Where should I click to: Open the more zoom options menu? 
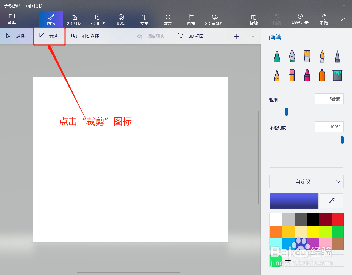coord(253,36)
